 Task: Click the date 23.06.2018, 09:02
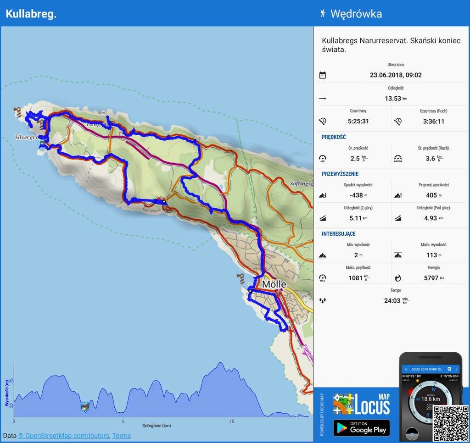click(396, 75)
